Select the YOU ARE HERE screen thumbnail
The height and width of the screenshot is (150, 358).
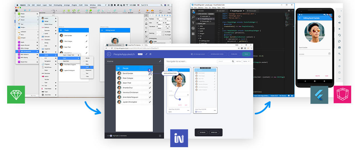pyautogui.click(x=205, y=90)
